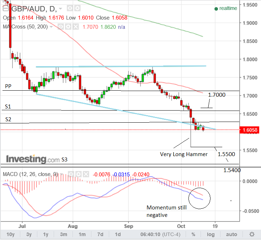Toggle percent scale button
The width and height of the screenshot is (261, 240).
[193, 234]
